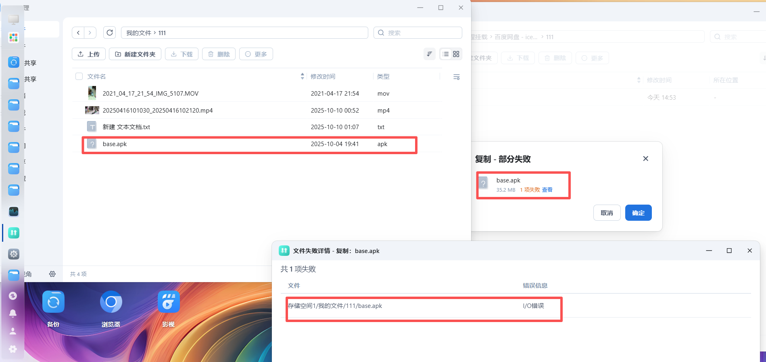The width and height of the screenshot is (766, 362).
Task: Click the path 存储空间1/我的文件/111/base.apk
Action: click(x=335, y=306)
